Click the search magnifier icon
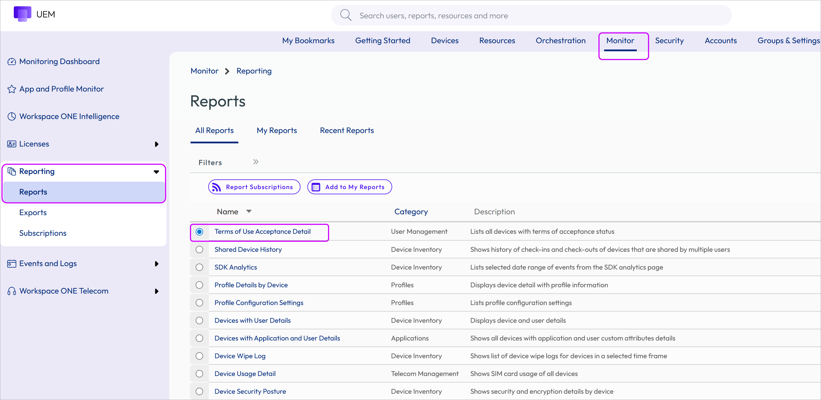 [x=345, y=15]
